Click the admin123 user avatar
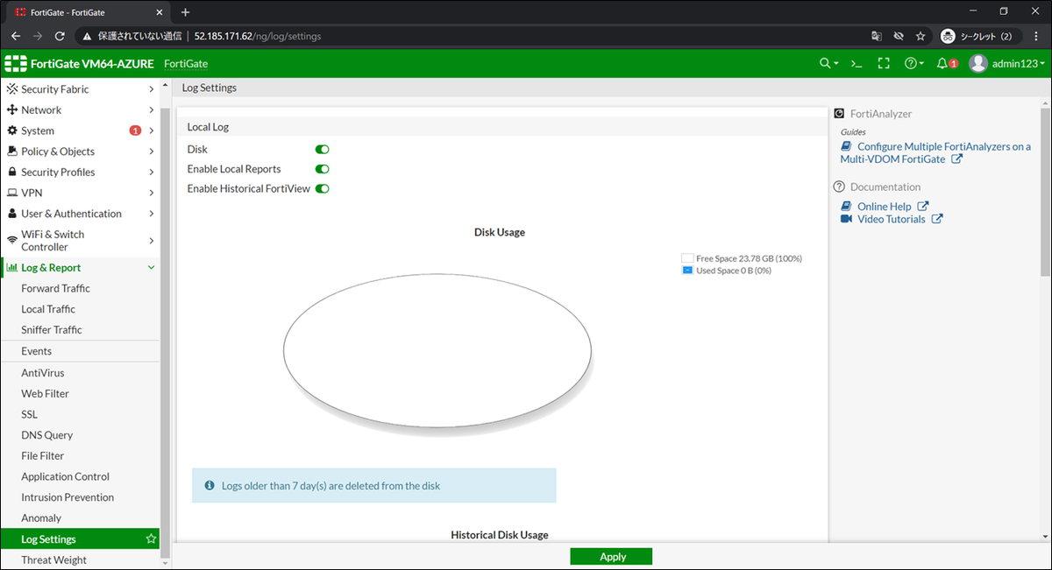Viewport: 1052px width, 570px height. [978, 64]
